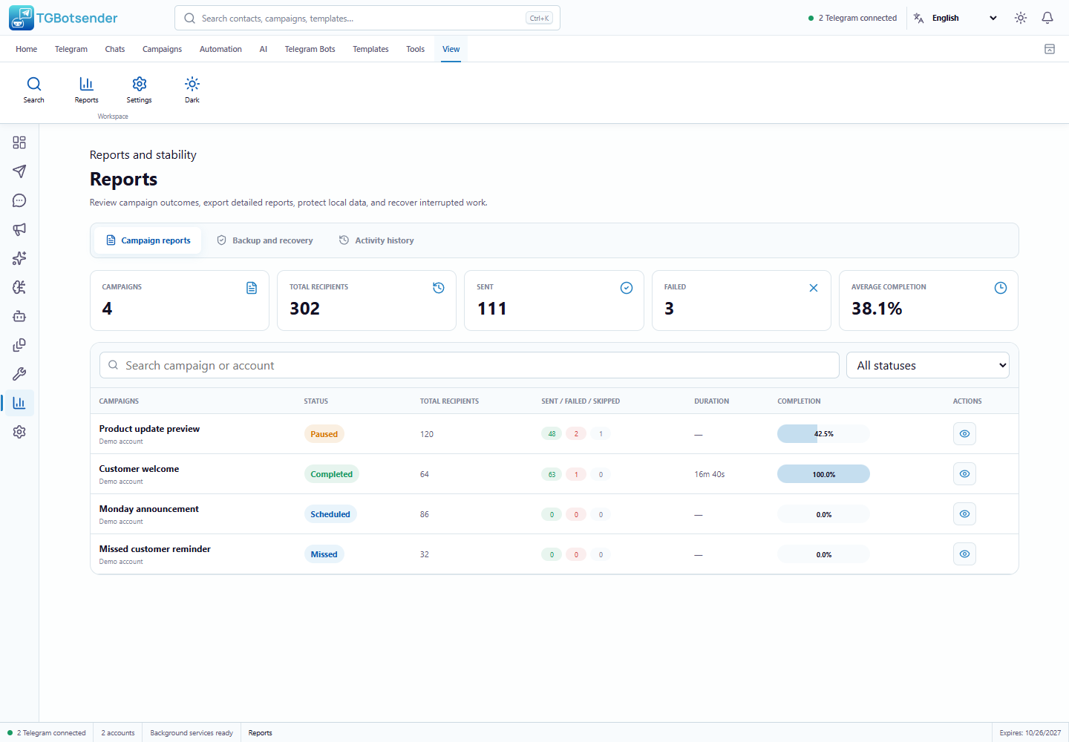Open the gear icon in the left sidebar
The width and height of the screenshot is (1069, 742).
(x=19, y=432)
